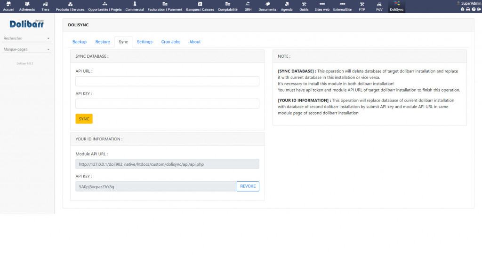The width and height of the screenshot is (482, 255).
Task: Open the Accueil home menu
Action: pos(8,7)
